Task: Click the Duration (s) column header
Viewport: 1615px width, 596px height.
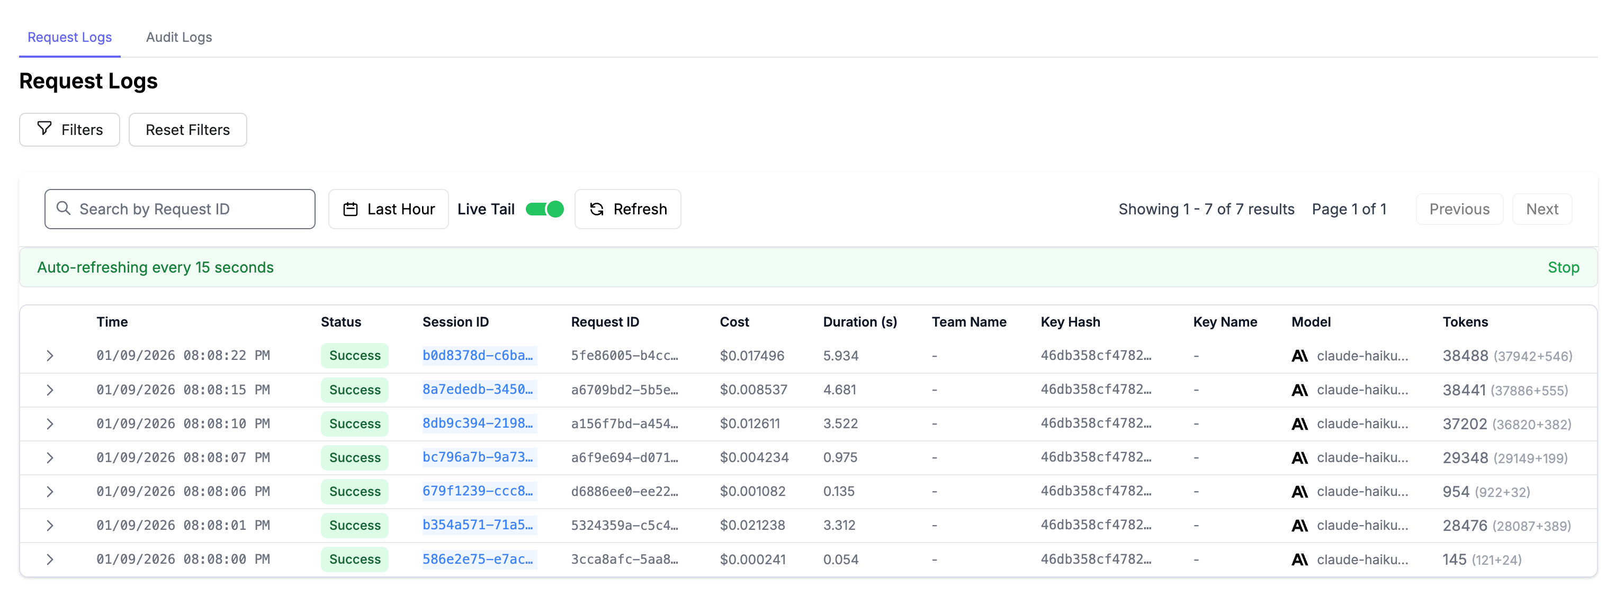Action: click(x=859, y=321)
